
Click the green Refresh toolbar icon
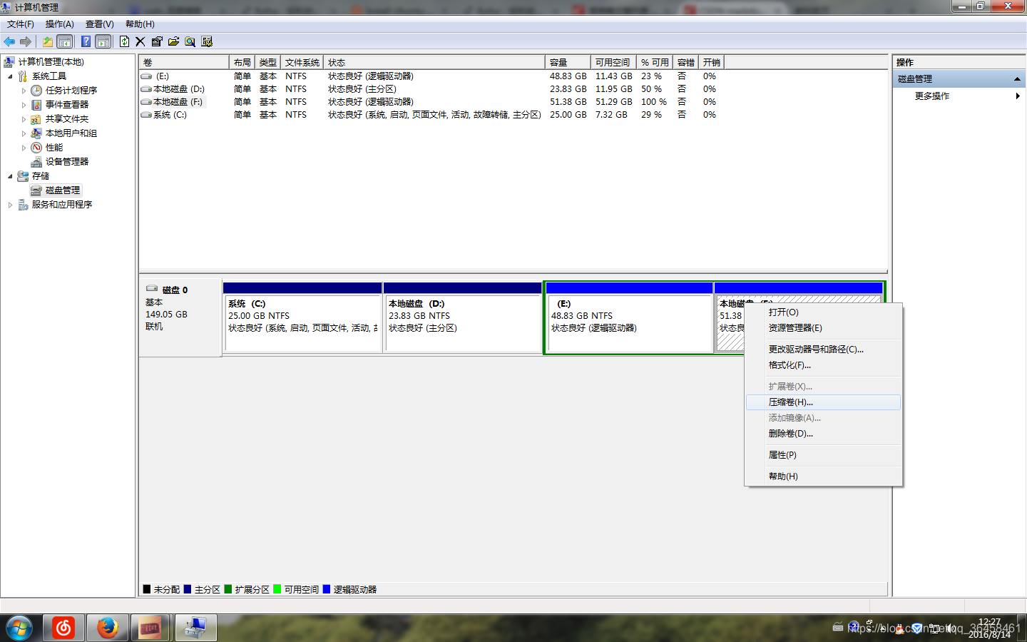(x=124, y=41)
